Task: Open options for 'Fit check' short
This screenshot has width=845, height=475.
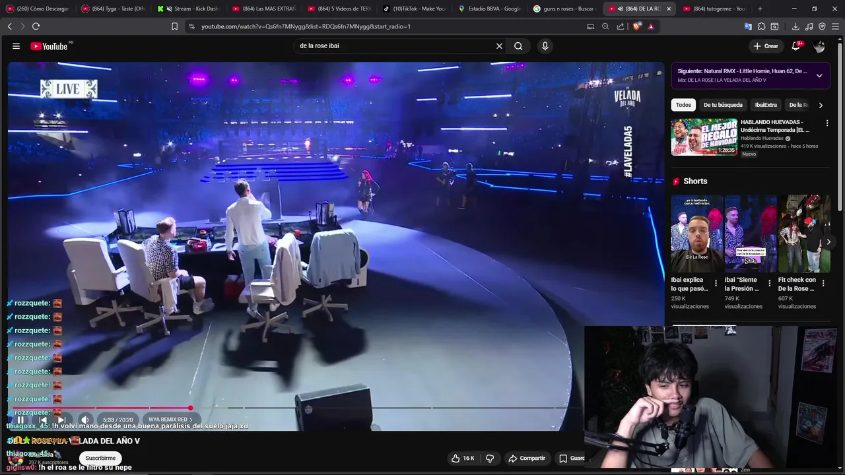Action: (823, 284)
